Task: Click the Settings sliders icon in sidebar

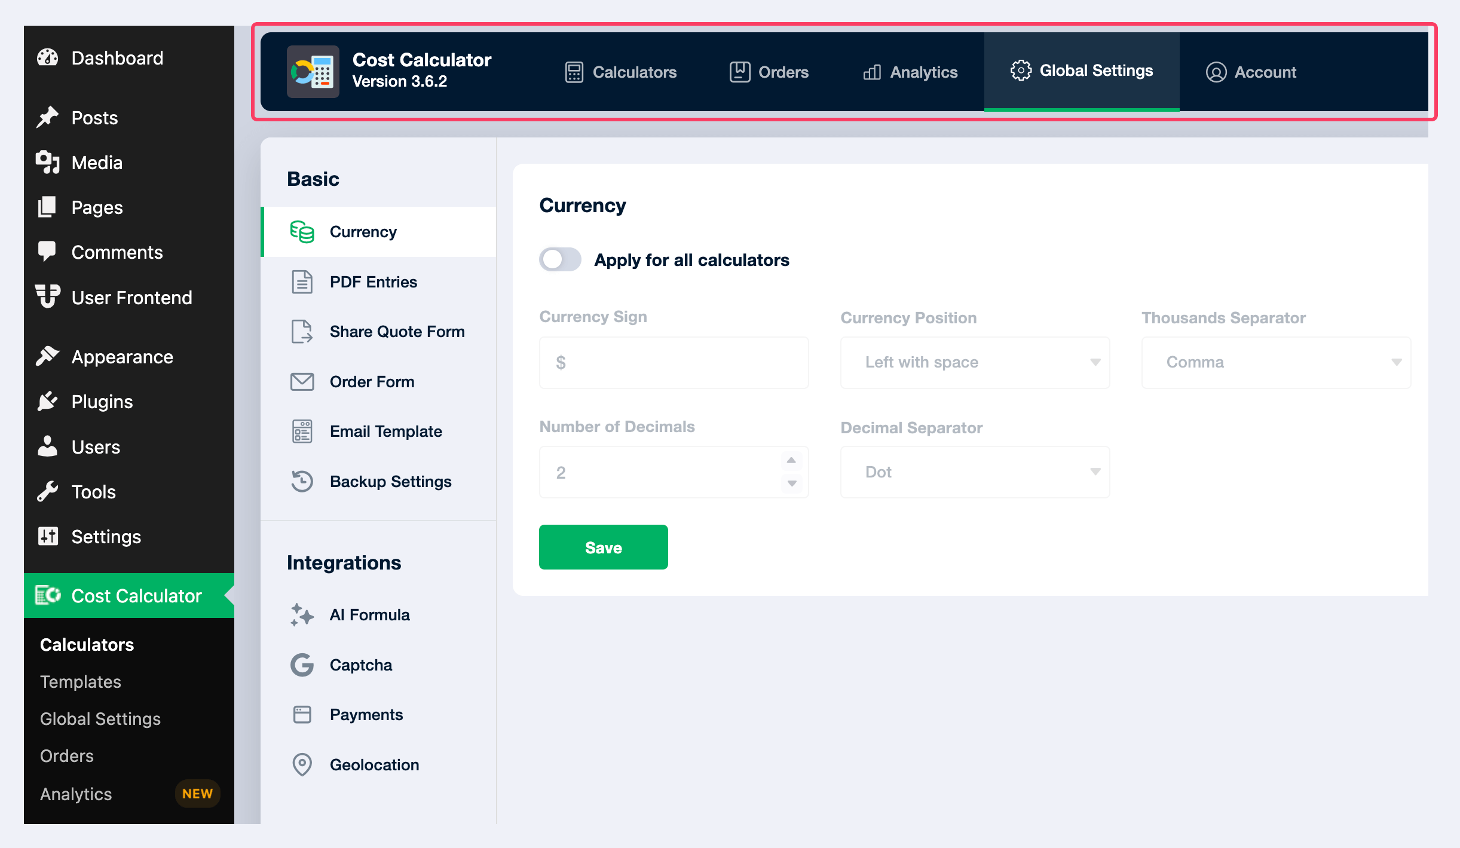Action: point(47,536)
